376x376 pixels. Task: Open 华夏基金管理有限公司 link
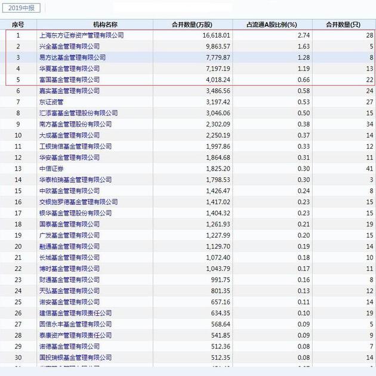(70, 69)
